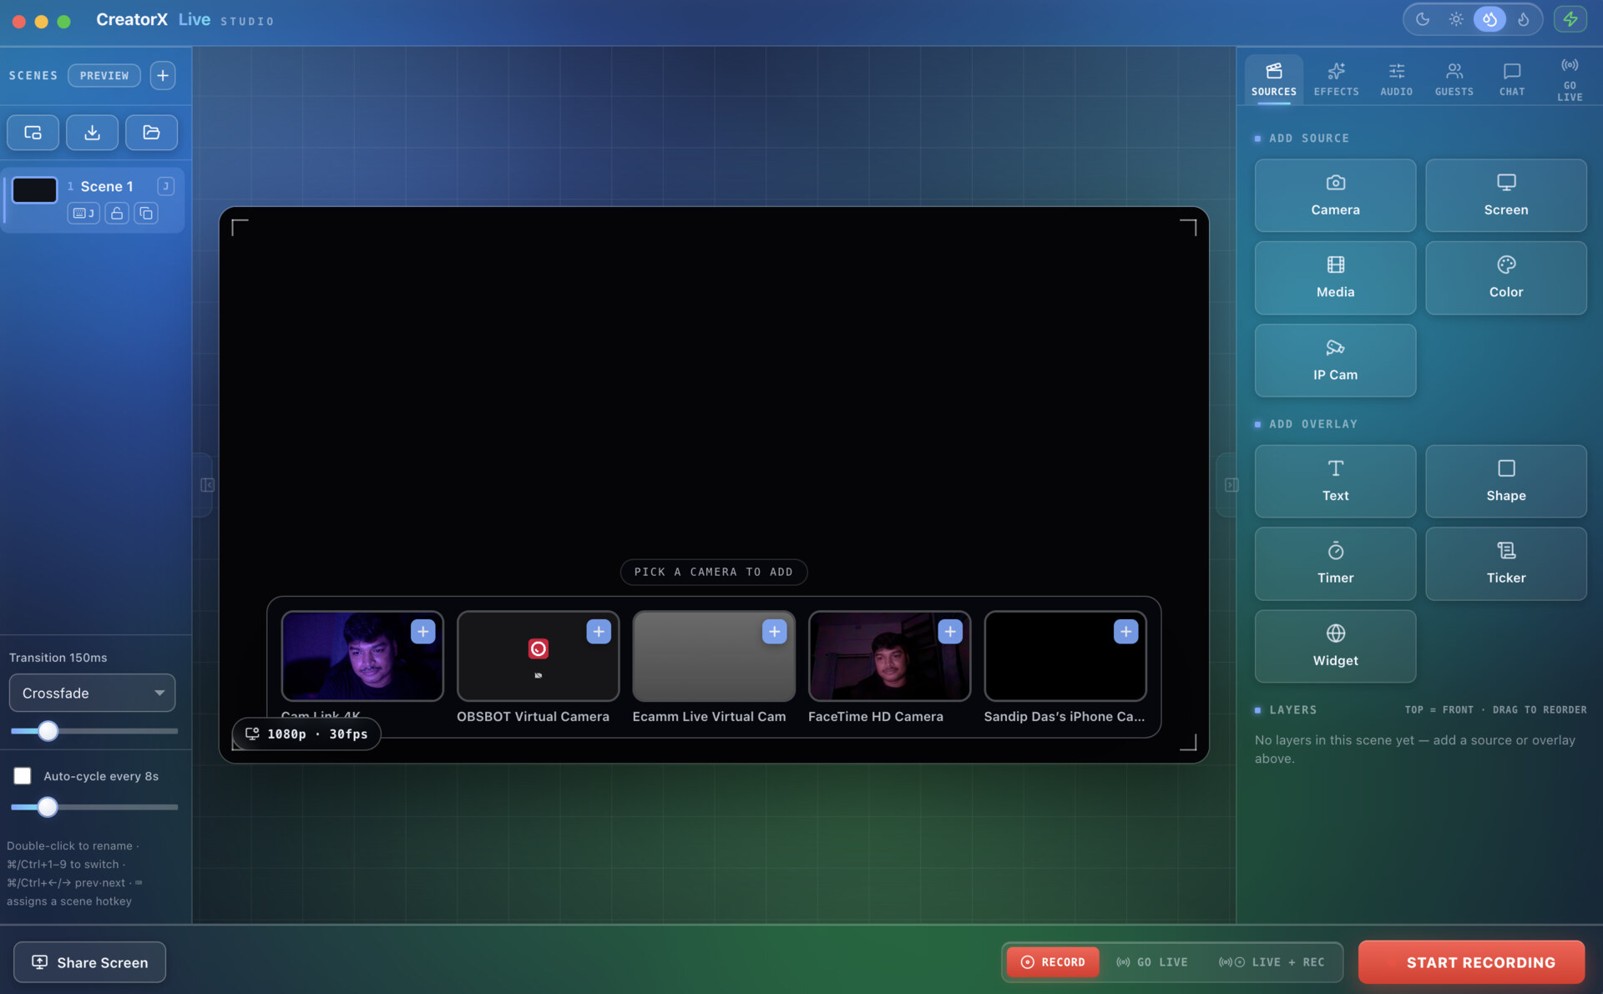
Task: Select LIVE + REC output mode
Action: [x=1272, y=962]
